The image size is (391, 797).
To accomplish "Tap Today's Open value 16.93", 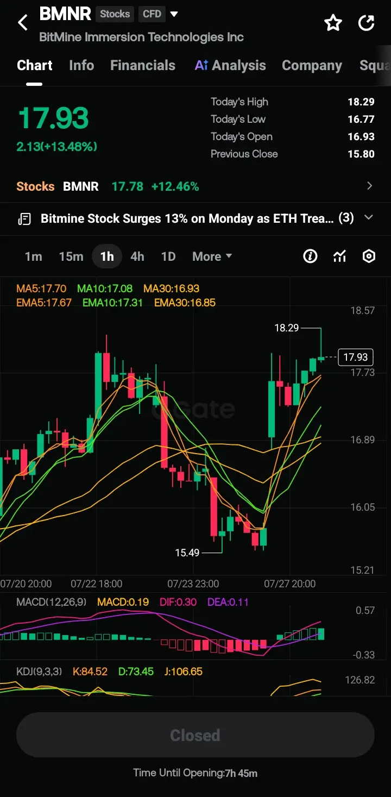I will 361,136.
